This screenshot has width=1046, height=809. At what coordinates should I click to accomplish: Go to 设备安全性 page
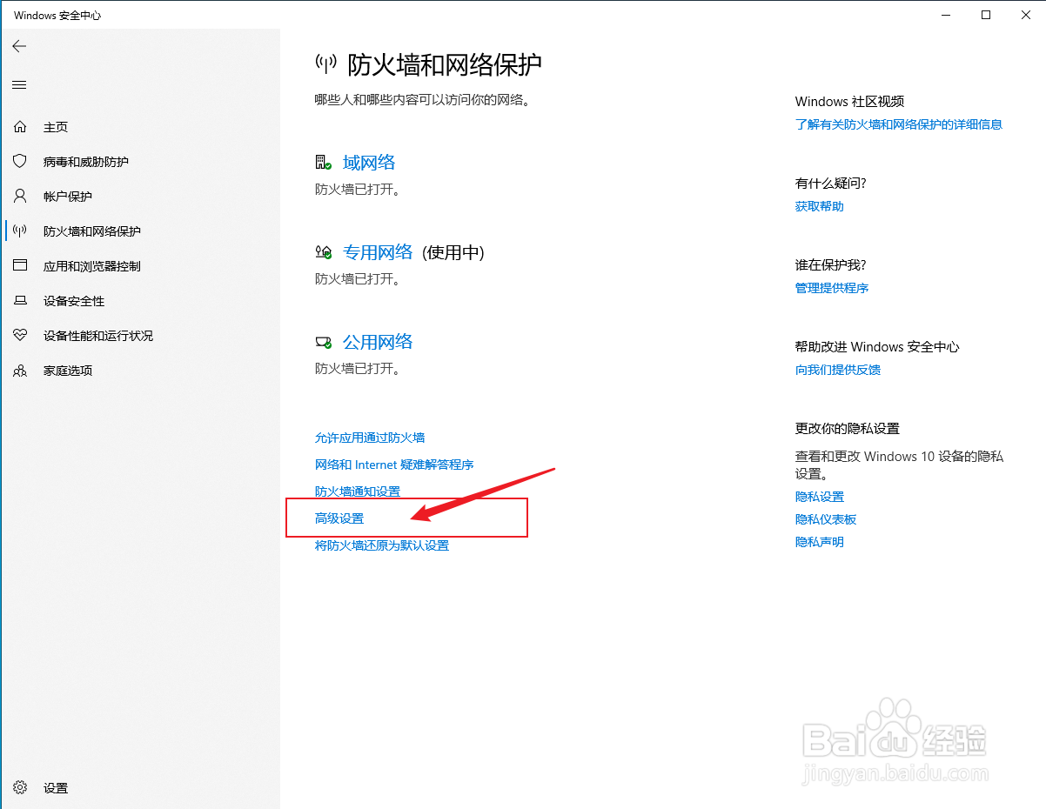pos(74,301)
